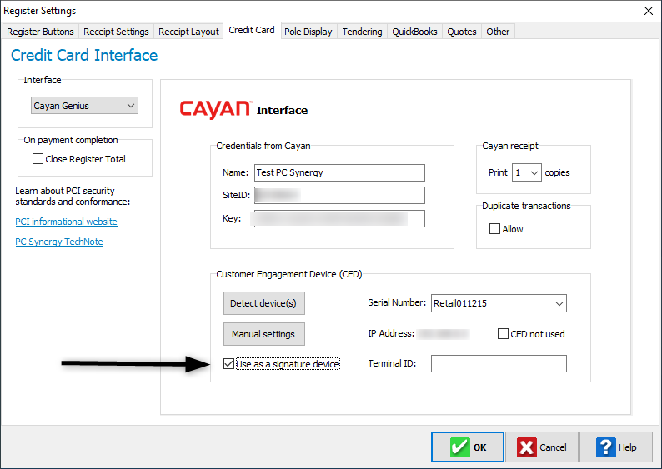Click the Register Settings window title

click(x=40, y=11)
